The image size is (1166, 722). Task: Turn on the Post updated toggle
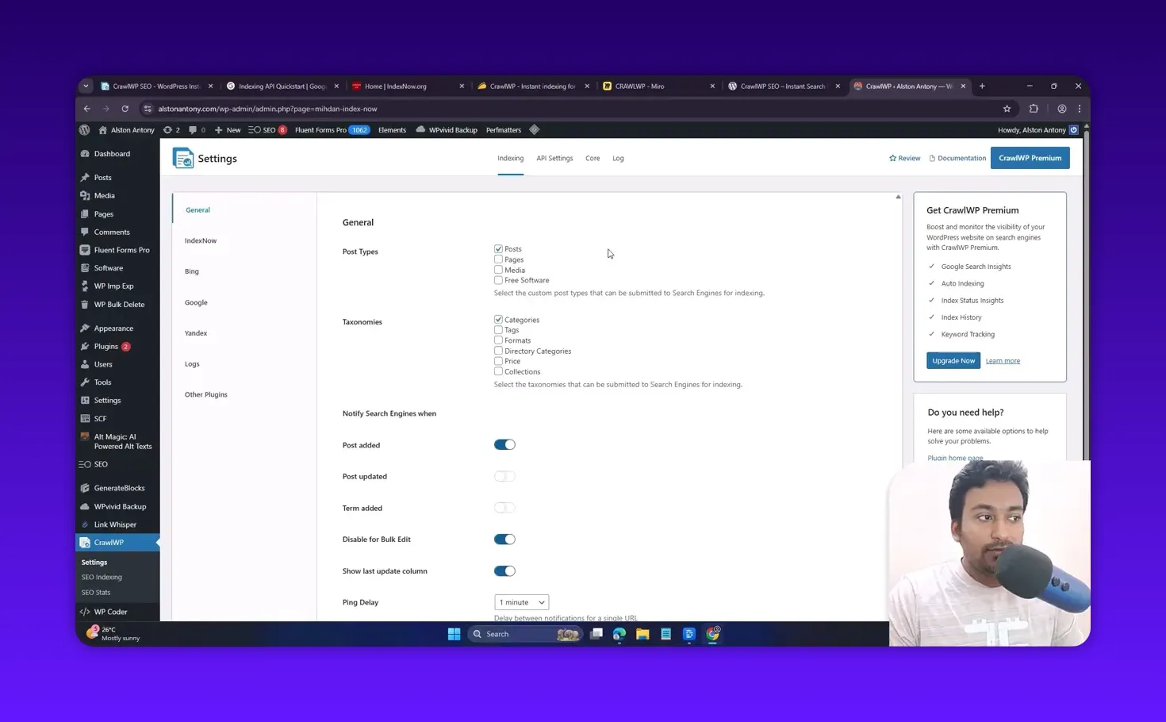504,477
